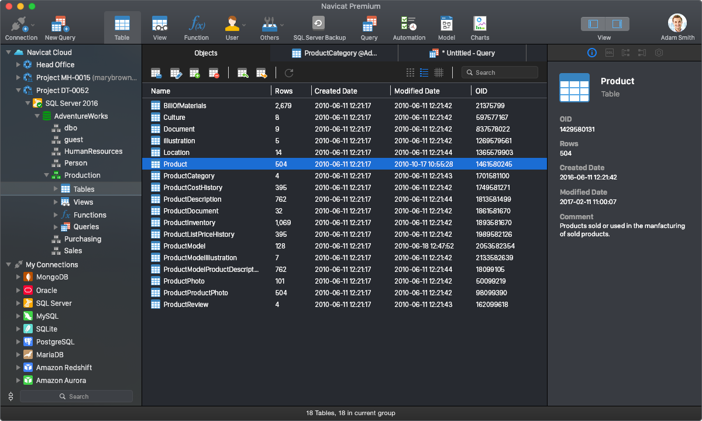Open the Model tool
The image size is (702, 421).
(x=446, y=28)
